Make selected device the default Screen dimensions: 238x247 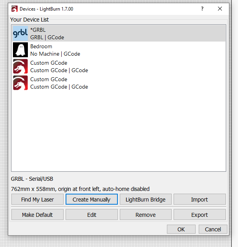coord(37,214)
